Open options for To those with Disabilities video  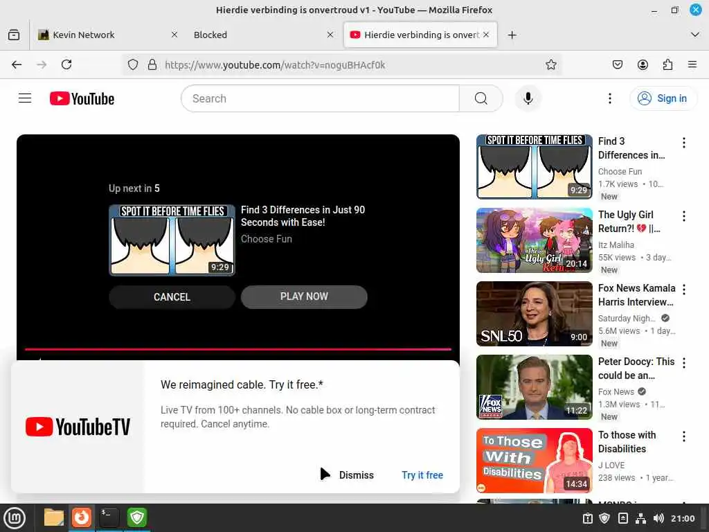[683, 436]
